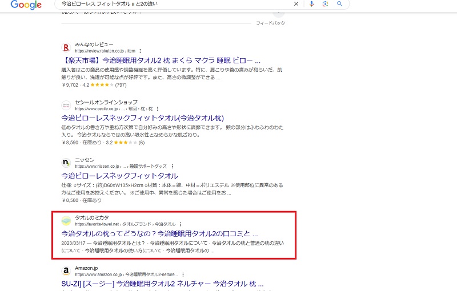Click the www.cecile.co.jp URL breadcrumb
This screenshot has height=291, width=457.
pos(114,109)
